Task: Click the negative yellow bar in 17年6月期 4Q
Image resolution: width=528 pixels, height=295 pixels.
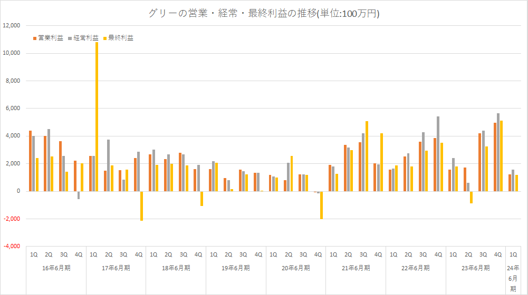Action: point(141,205)
